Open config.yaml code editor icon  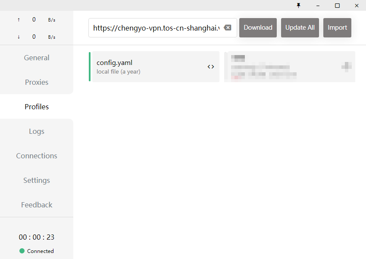(210, 67)
